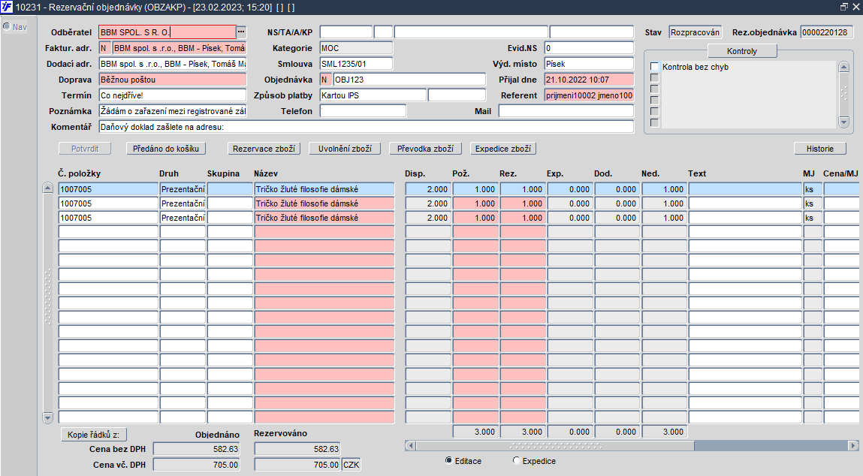Viewport: 863px width, 476px height.
Task: Click the Mail field
Action: click(566, 111)
